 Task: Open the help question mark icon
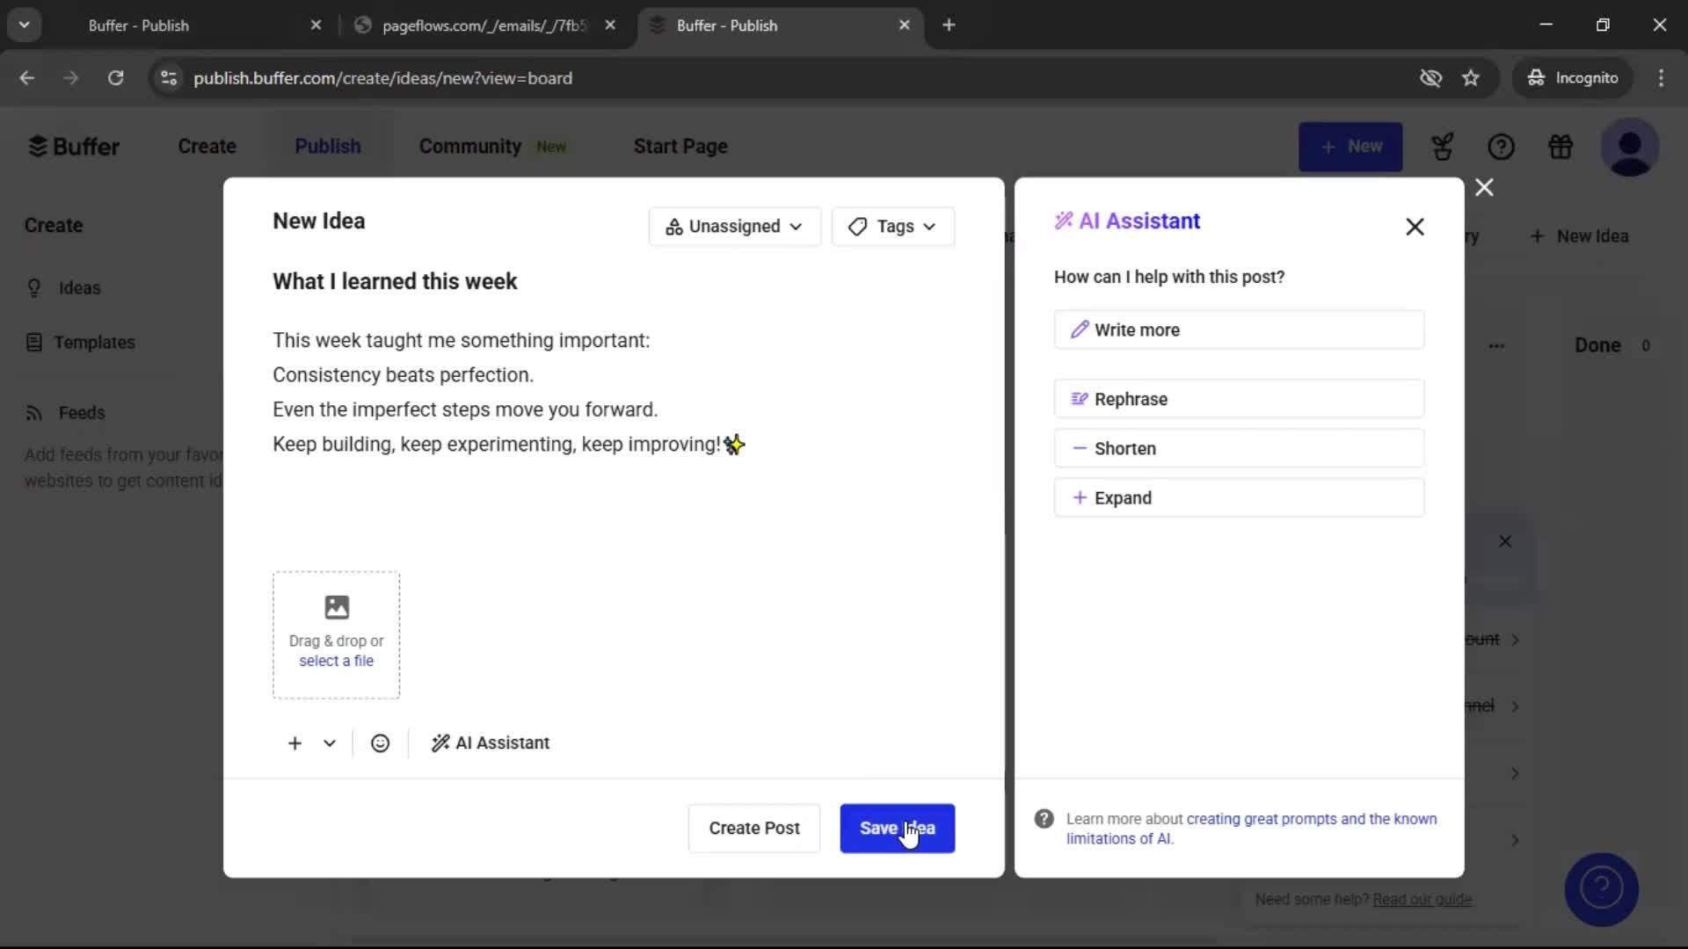(1502, 146)
